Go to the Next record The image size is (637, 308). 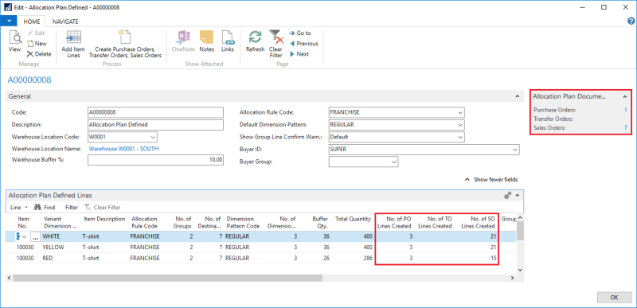[299, 54]
